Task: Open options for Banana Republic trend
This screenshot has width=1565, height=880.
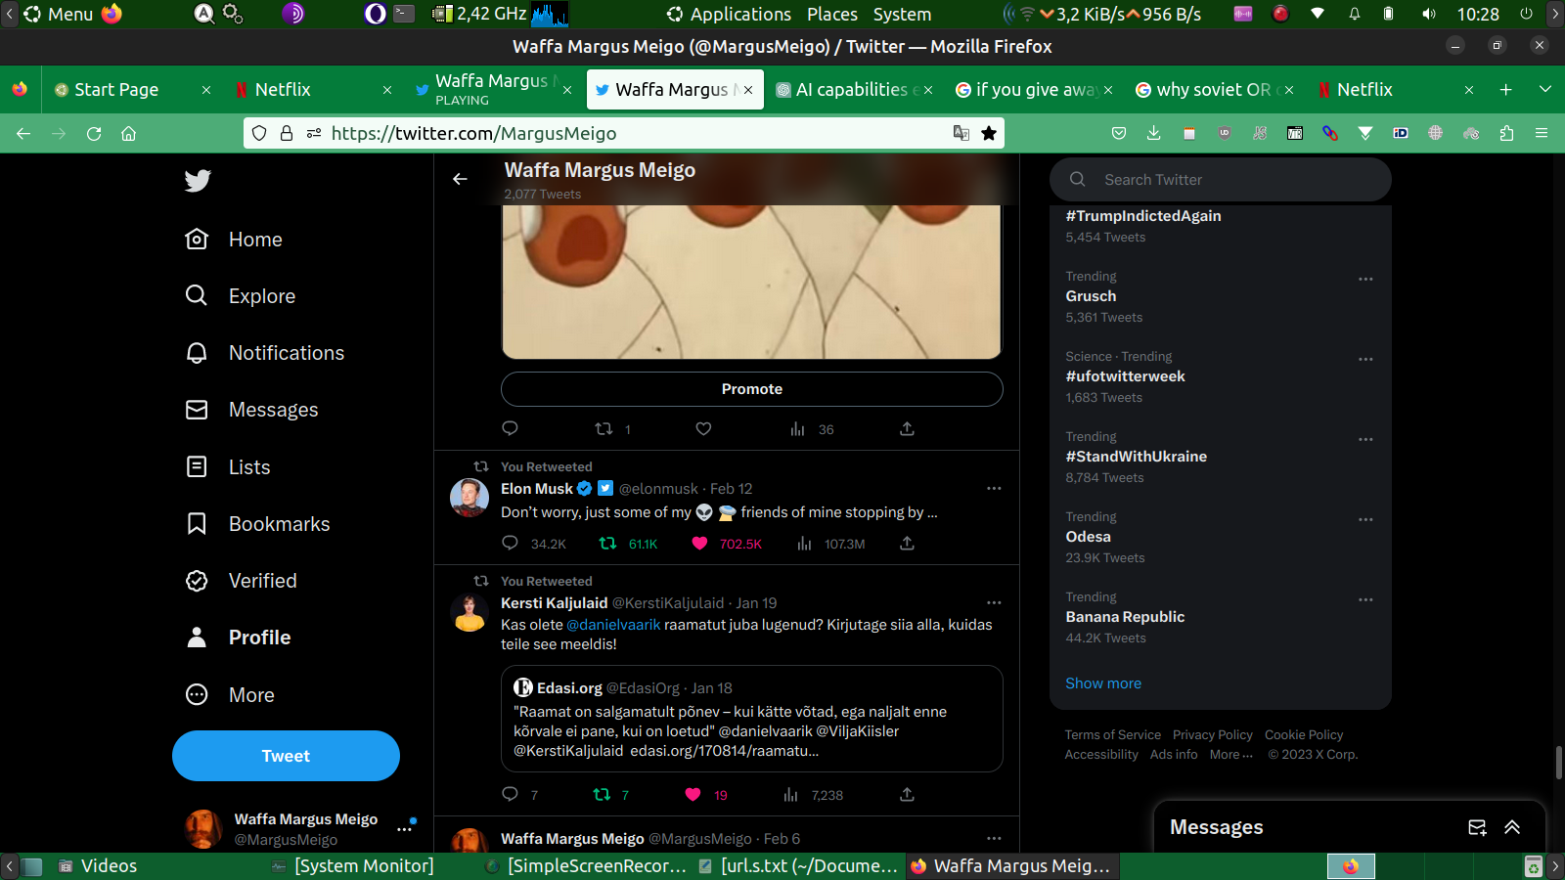Action: (1365, 599)
